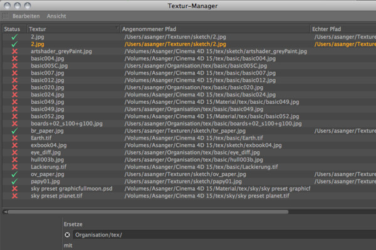The width and height of the screenshot is (376, 250).
Task: Click the green check status of papy01.jpg
Action: [x=14, y=181]
